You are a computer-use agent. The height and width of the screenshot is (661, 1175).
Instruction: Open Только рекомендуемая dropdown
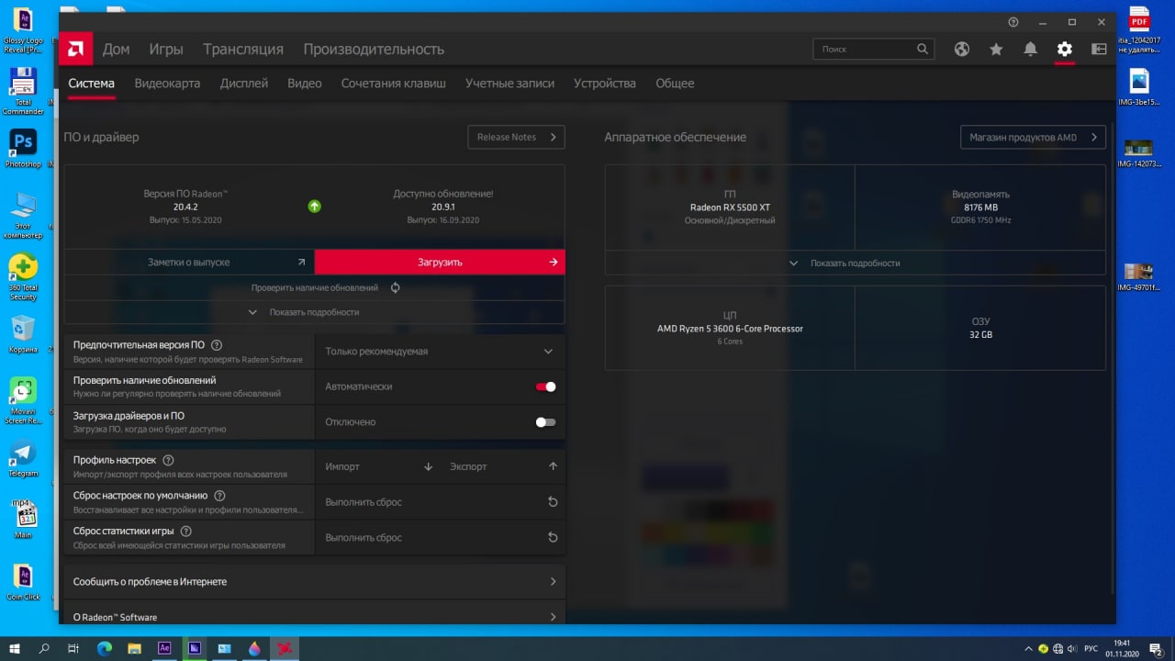coord(440,352)
